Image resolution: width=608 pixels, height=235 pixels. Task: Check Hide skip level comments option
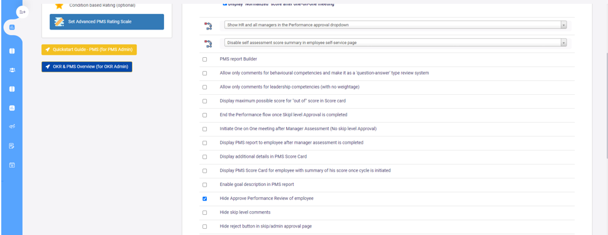205,212
